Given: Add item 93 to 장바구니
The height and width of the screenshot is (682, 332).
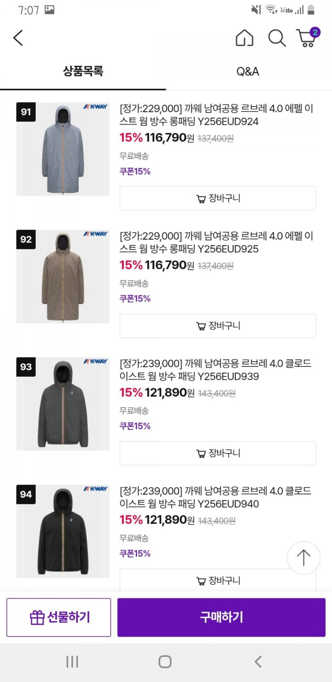Looking at the screenshot, I should [x=217, y=453].
